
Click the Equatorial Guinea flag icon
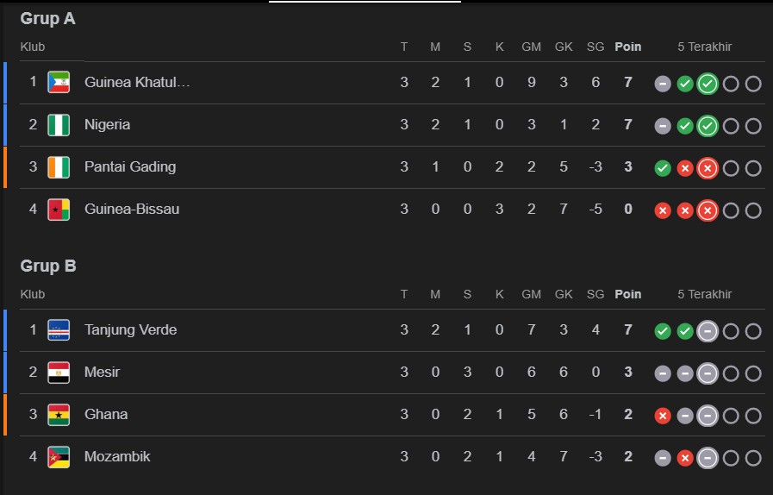tap(59, 83)
